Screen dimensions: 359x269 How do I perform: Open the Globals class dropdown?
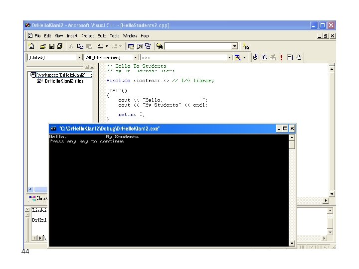(79, 57)
